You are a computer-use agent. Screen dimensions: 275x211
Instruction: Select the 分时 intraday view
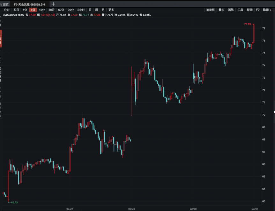click(7, 10)
